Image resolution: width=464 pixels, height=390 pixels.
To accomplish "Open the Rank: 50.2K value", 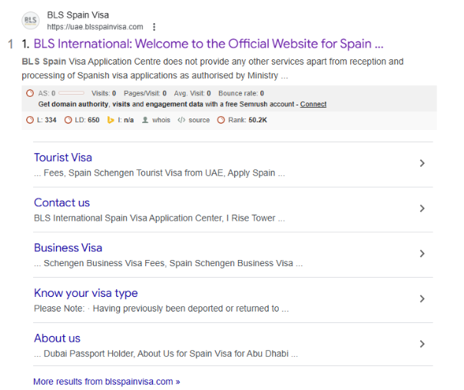I will coord(247,120).
